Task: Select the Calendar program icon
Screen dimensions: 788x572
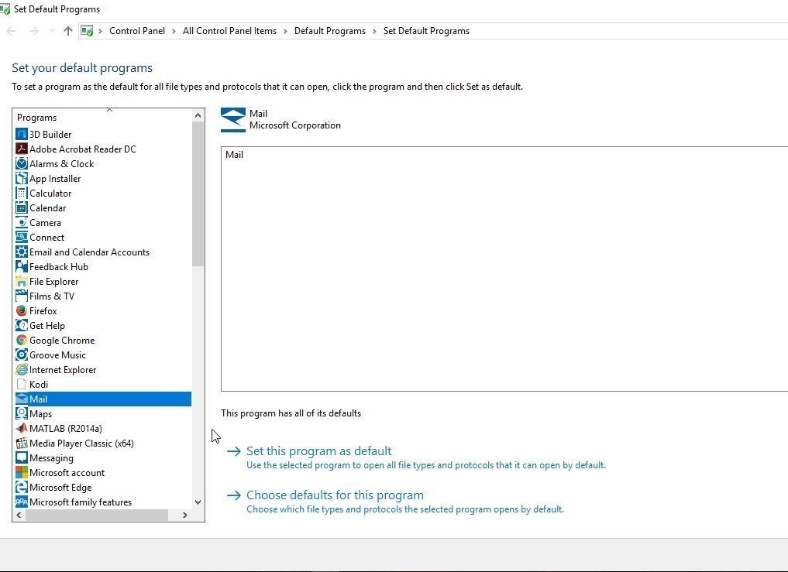Action: tap(21, 207)
